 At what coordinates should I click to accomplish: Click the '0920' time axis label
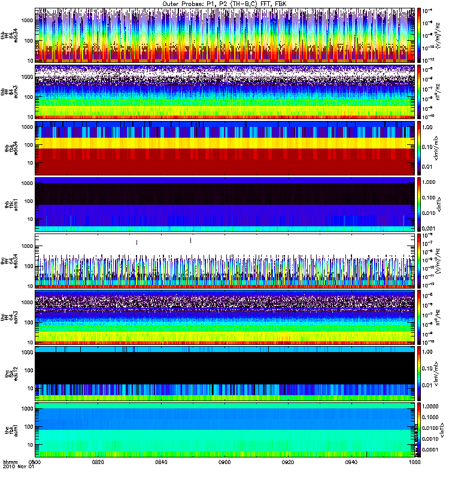pyautogui.click(x=288, y=462)
